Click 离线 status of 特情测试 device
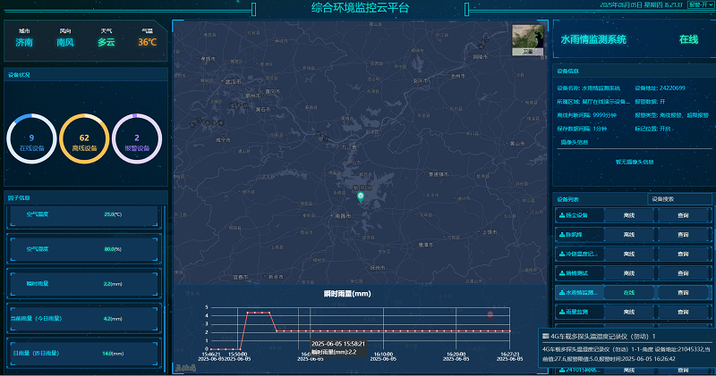 point(628,273)
